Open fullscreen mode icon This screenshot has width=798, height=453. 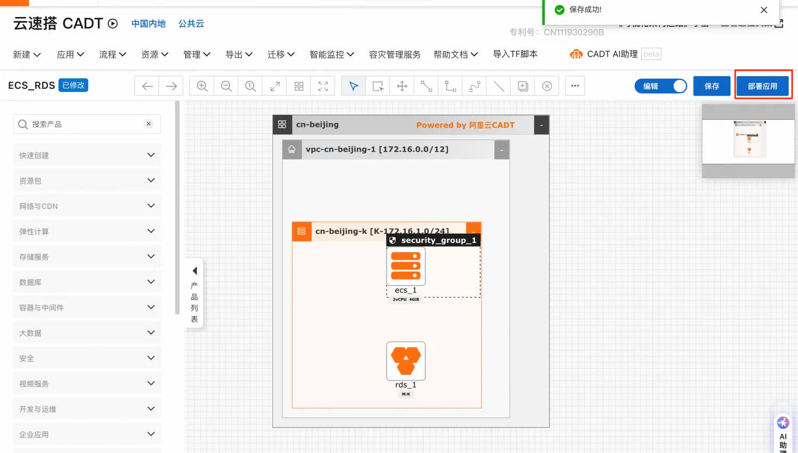click(x=323, y=86)
